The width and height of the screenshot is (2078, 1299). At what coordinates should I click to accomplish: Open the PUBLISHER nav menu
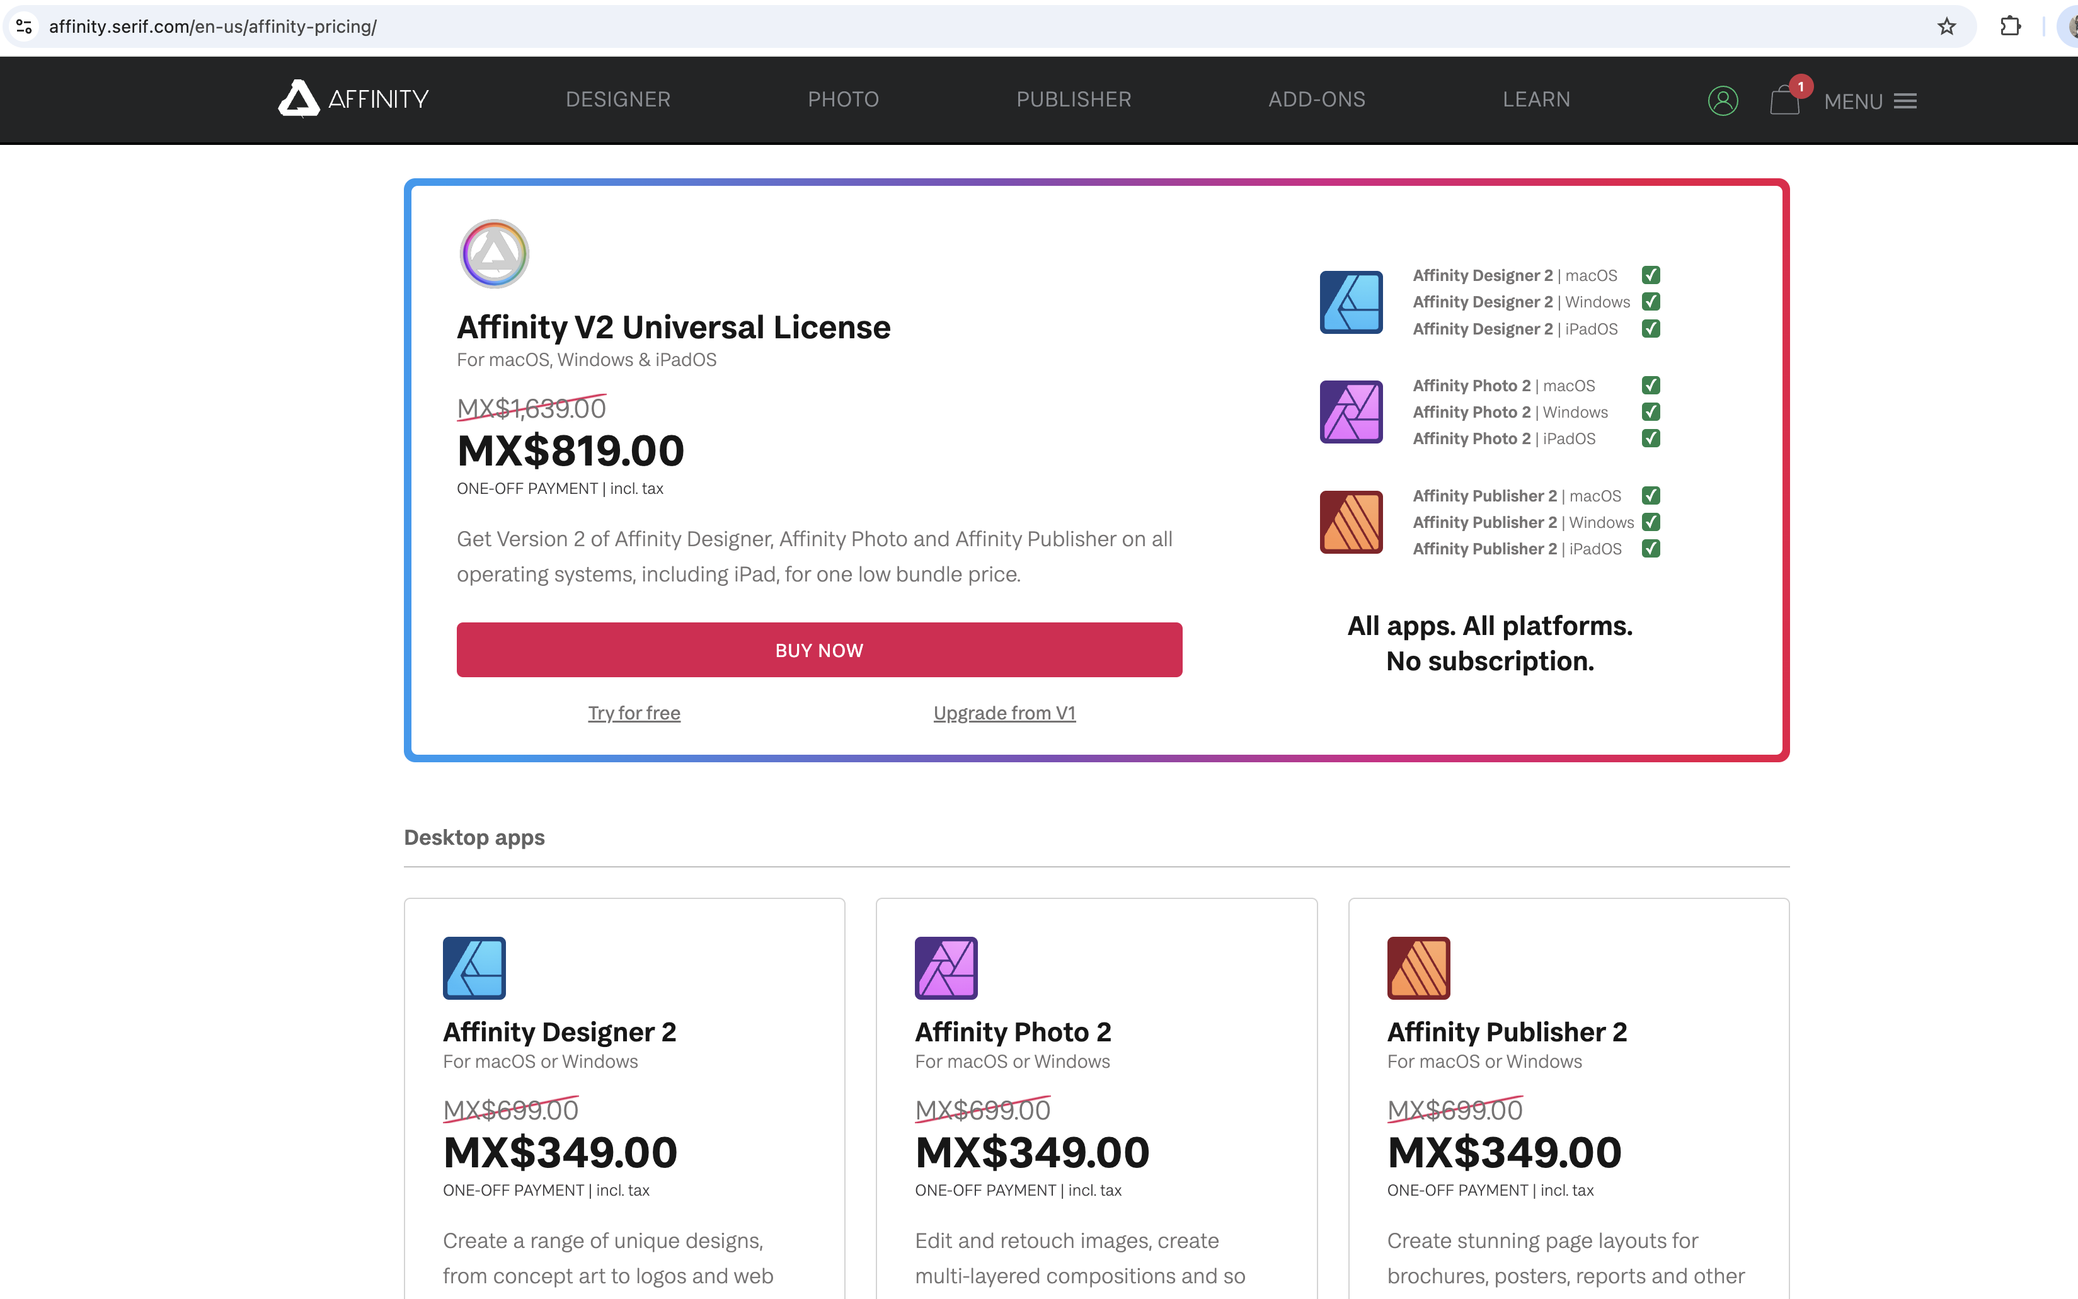pos(1074,100)
